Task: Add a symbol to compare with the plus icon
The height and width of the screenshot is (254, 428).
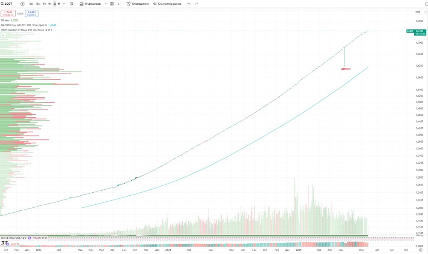Action: [22, 4]
